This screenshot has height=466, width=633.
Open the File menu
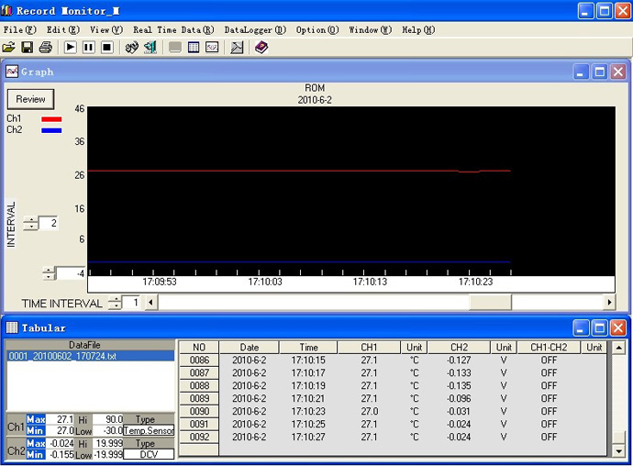pyautogui.click(x=18, y=29)
